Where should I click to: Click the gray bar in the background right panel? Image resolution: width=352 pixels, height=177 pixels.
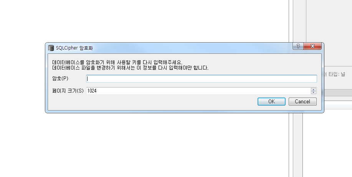click(x=338, y=93)
